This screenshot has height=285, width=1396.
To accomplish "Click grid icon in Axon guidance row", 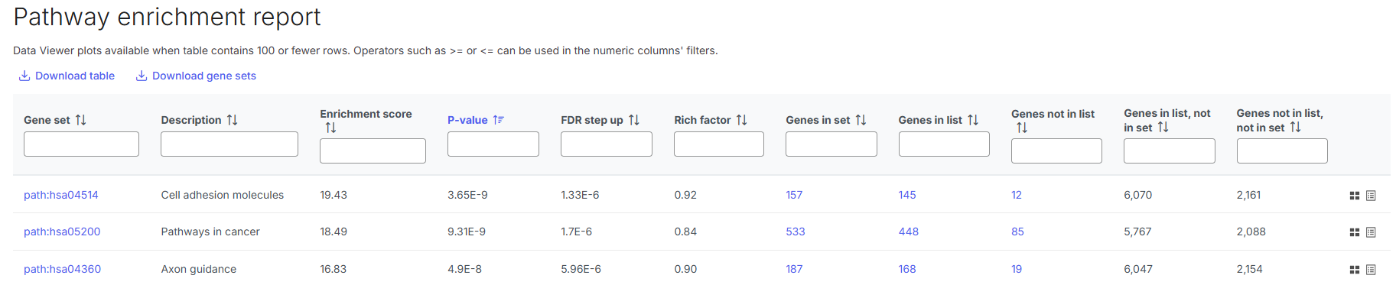I will click(1355, 270).
